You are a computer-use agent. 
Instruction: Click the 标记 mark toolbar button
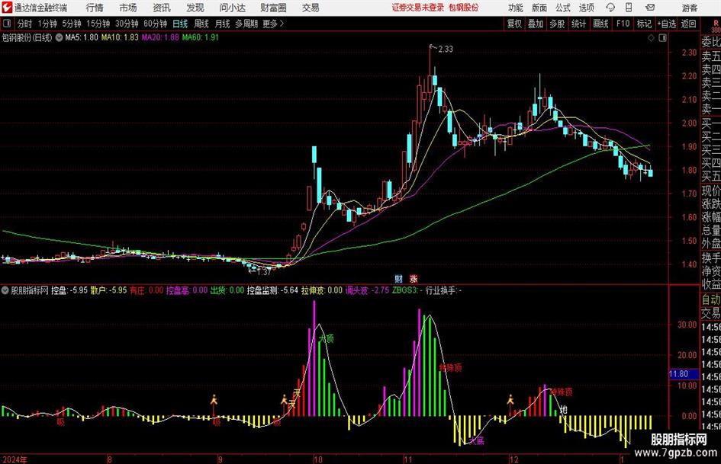[644, 24]
